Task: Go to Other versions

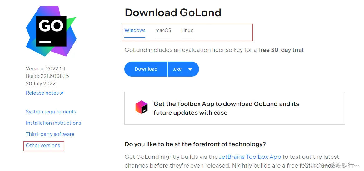Action: click(43, 145)
